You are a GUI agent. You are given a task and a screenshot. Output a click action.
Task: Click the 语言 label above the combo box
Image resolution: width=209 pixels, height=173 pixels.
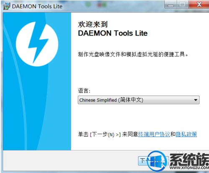tap(84, 91)
